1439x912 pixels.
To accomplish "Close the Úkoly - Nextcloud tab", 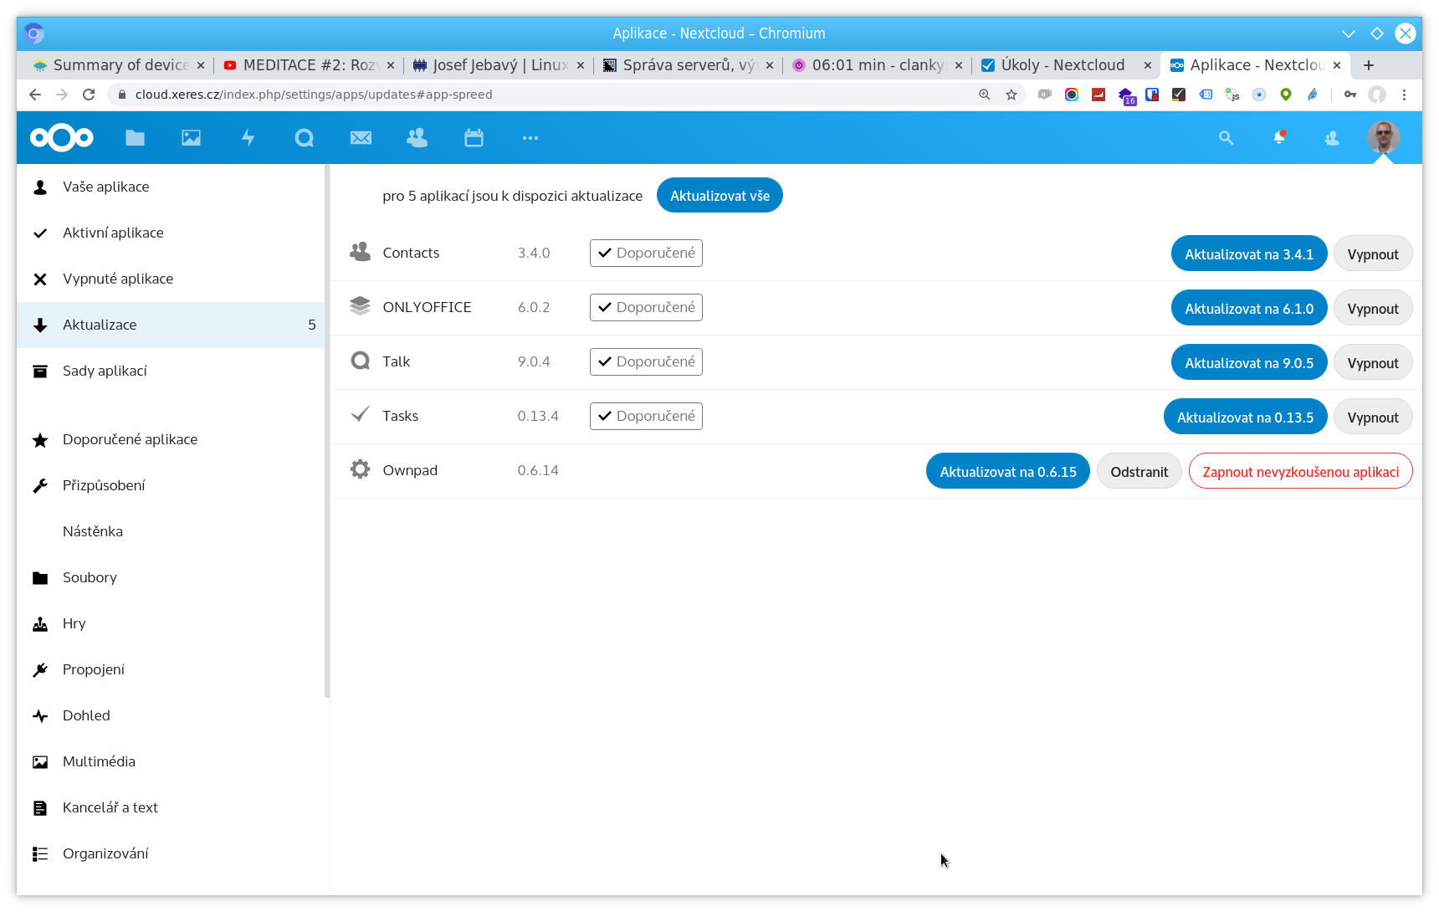I will pos(1148,65).
